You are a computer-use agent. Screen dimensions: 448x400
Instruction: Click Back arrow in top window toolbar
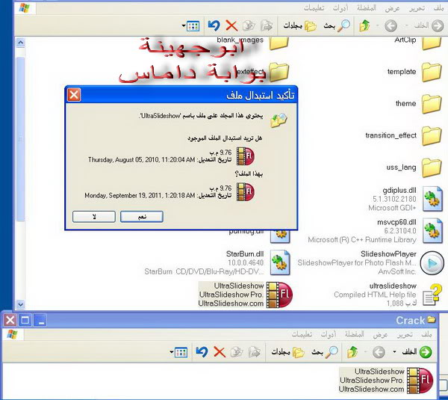point(438,25)
